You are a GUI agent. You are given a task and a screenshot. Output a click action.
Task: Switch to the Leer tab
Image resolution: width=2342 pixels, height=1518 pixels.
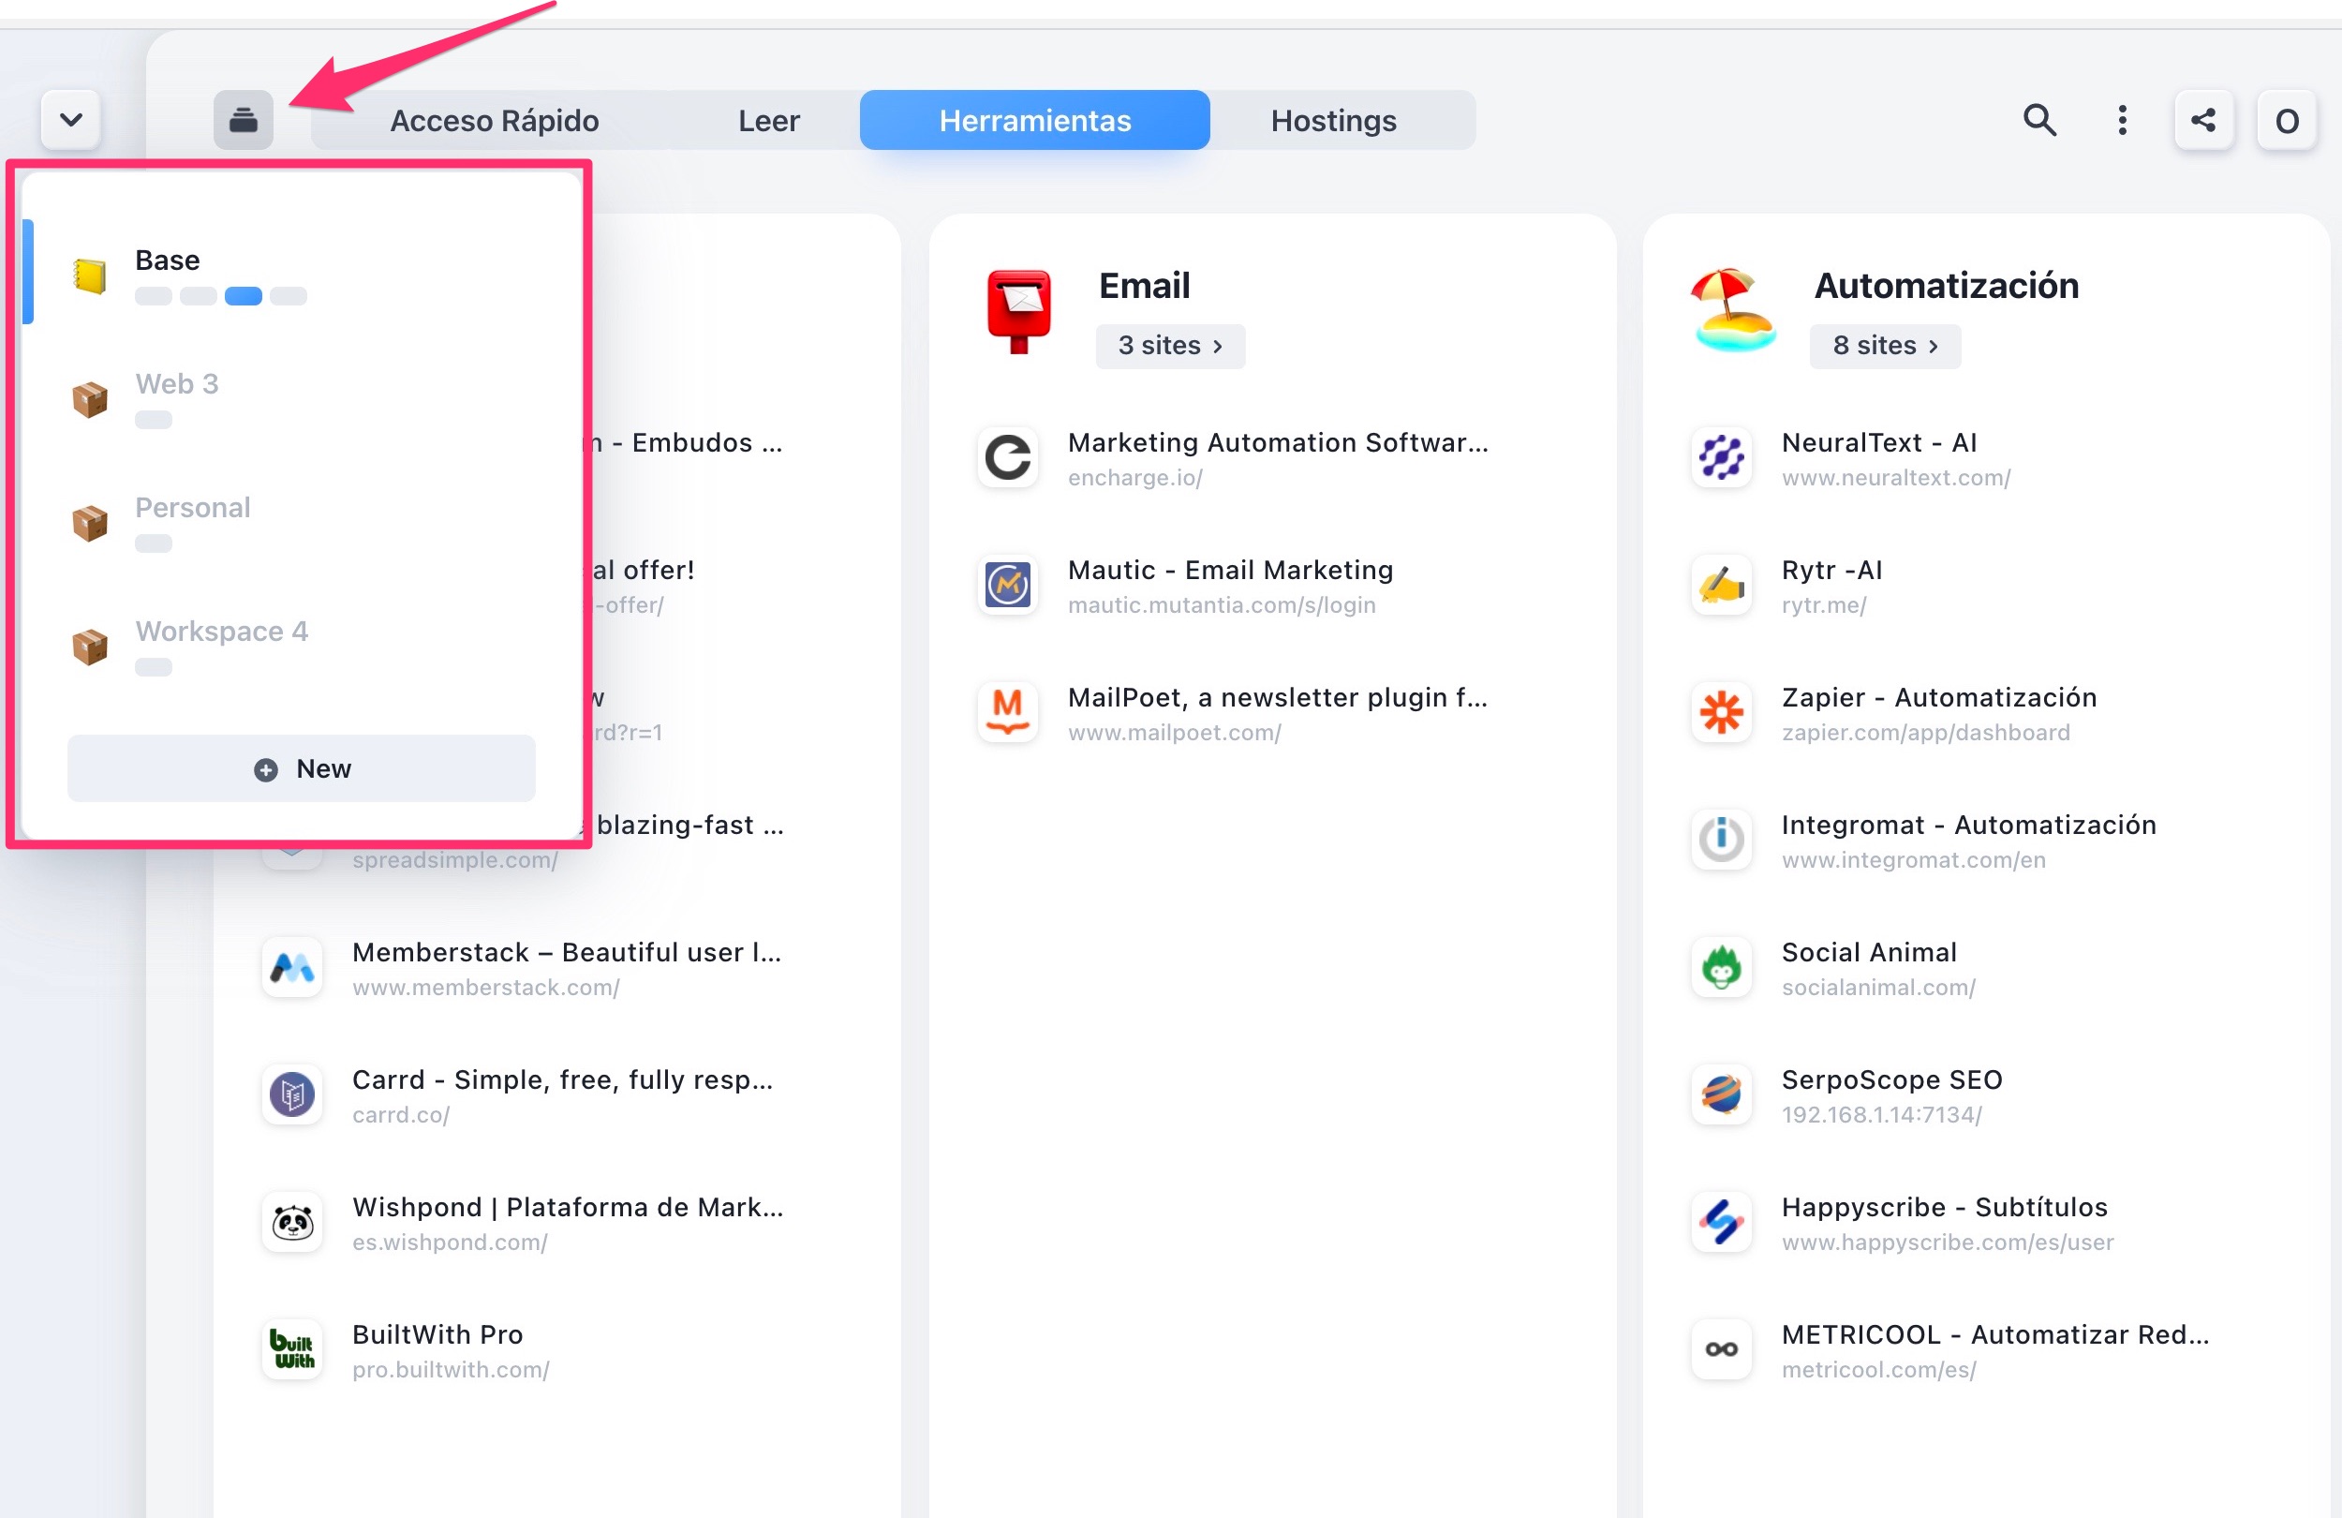point(768,120)
